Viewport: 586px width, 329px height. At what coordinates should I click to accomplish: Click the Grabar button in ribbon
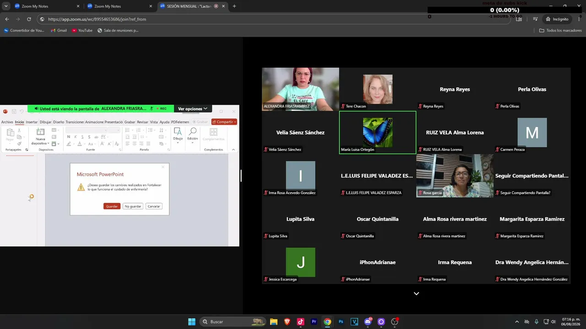(x=200, y=122)
